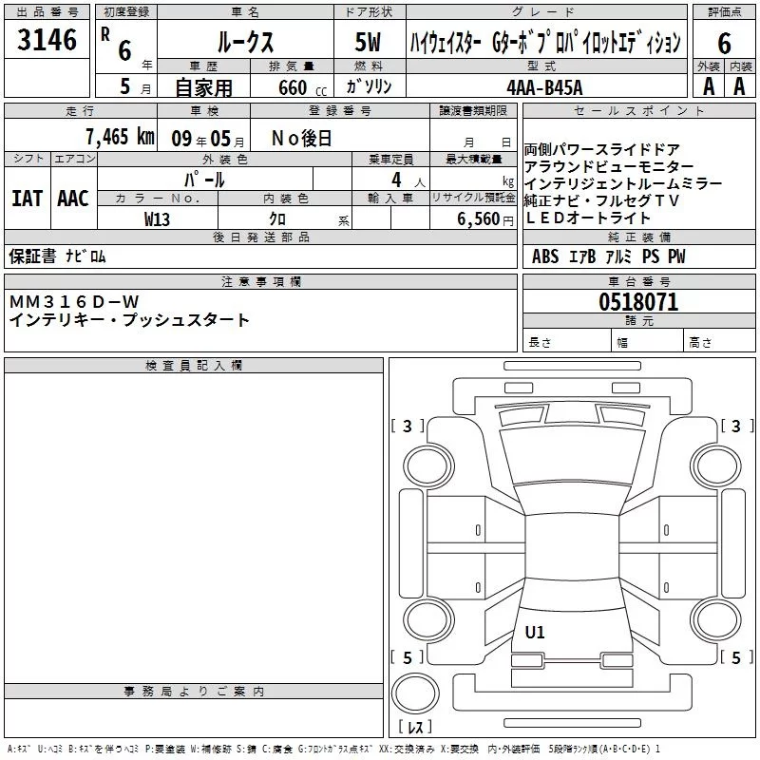Screen dimensions: 760x760
Task: Click the exterior color パール
Action: coord(204,180)
